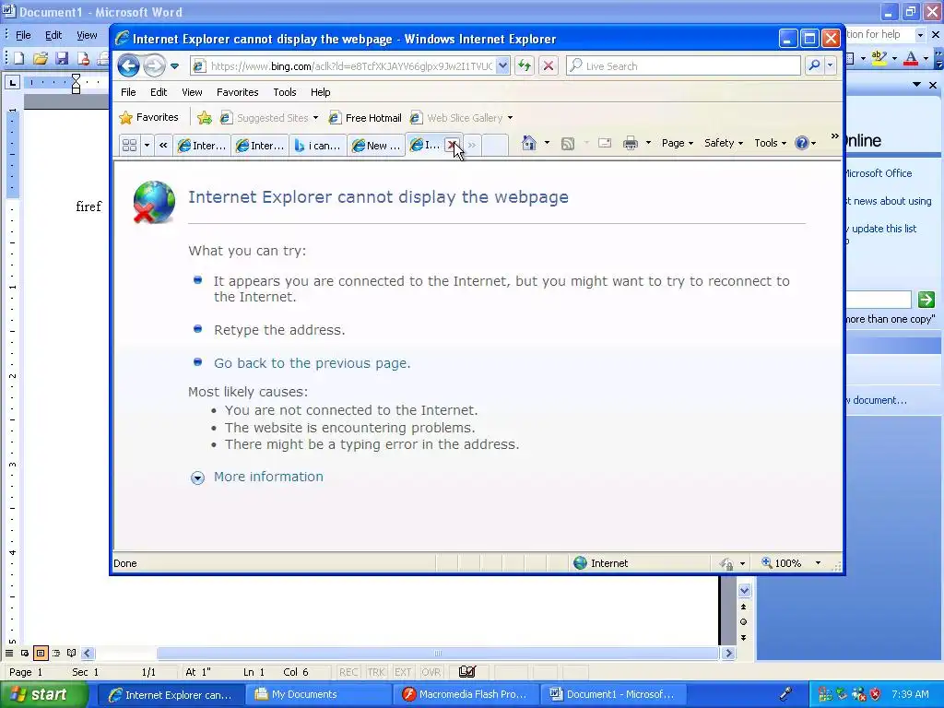This screenshot has height=708, width=944.
Task: Click the RSS feeds icon
Action: click(x=567, y=143)
